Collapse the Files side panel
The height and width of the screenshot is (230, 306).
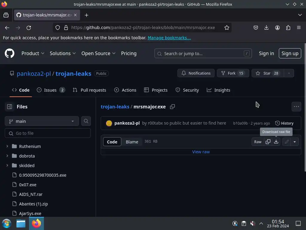click(10, 107)
